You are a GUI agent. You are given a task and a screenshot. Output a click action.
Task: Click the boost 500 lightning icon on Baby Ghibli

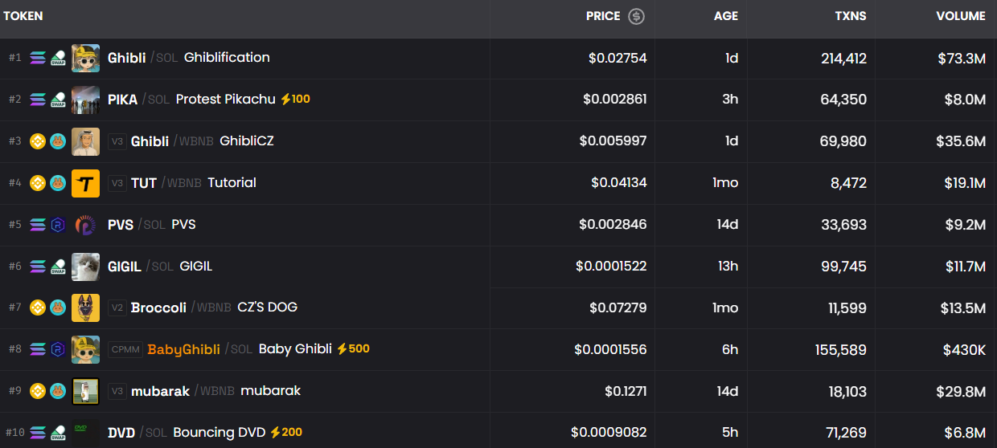342,349
